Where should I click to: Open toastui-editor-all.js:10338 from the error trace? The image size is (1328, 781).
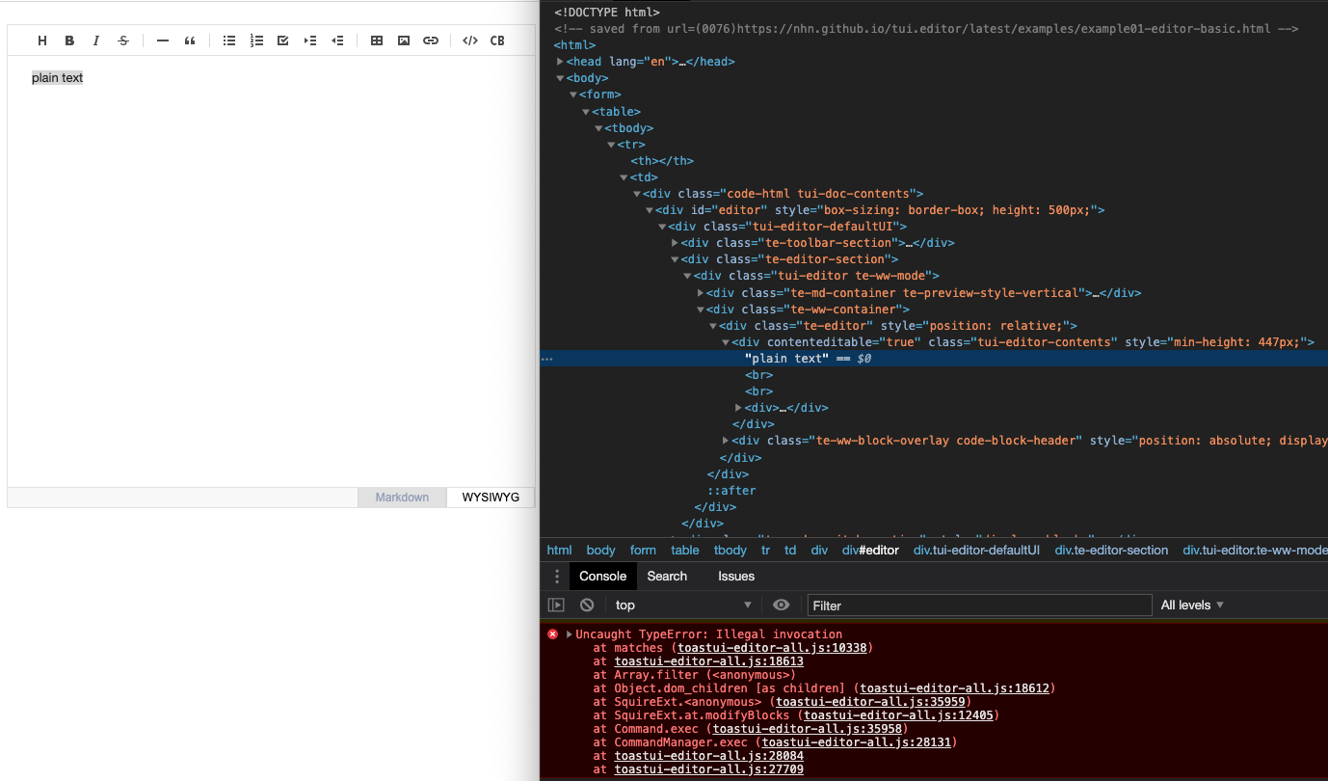click(x=772, y=647)
